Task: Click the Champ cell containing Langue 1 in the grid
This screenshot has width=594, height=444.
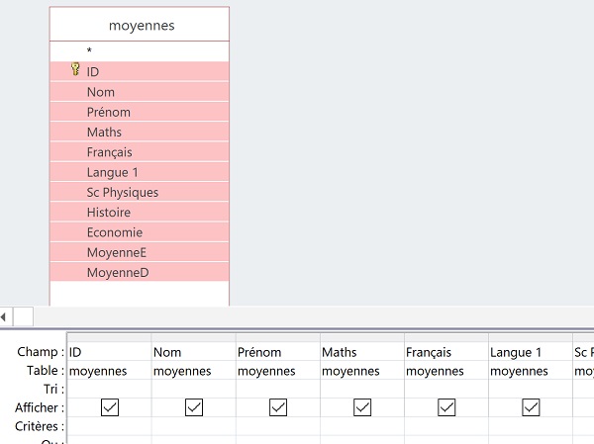Action: click(531, 352)
